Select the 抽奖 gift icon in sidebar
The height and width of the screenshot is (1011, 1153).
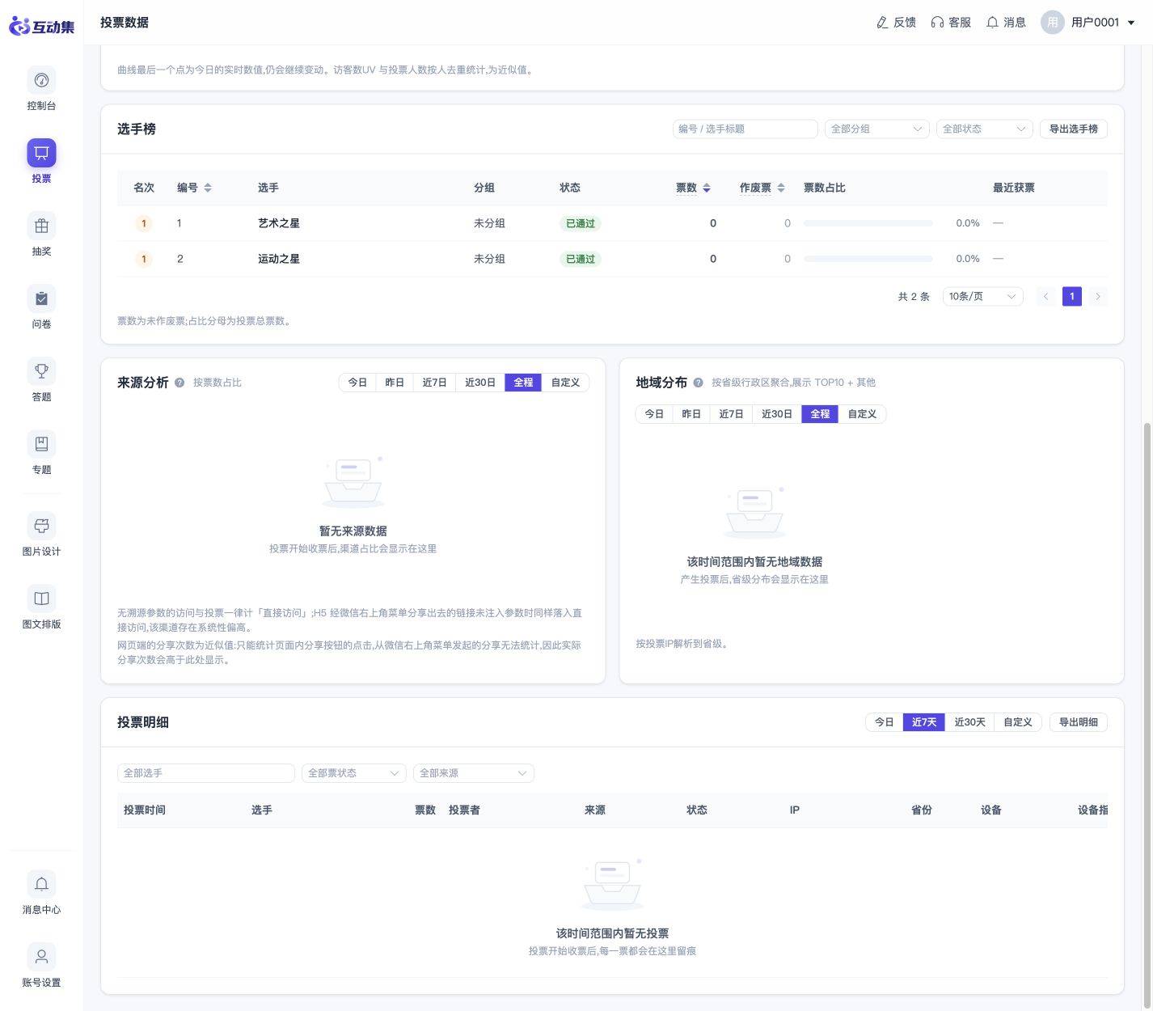[x=41, y=226]
